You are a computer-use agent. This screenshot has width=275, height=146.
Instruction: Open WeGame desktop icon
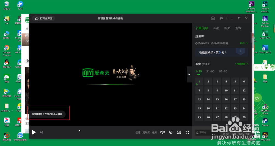pos(265,137)
